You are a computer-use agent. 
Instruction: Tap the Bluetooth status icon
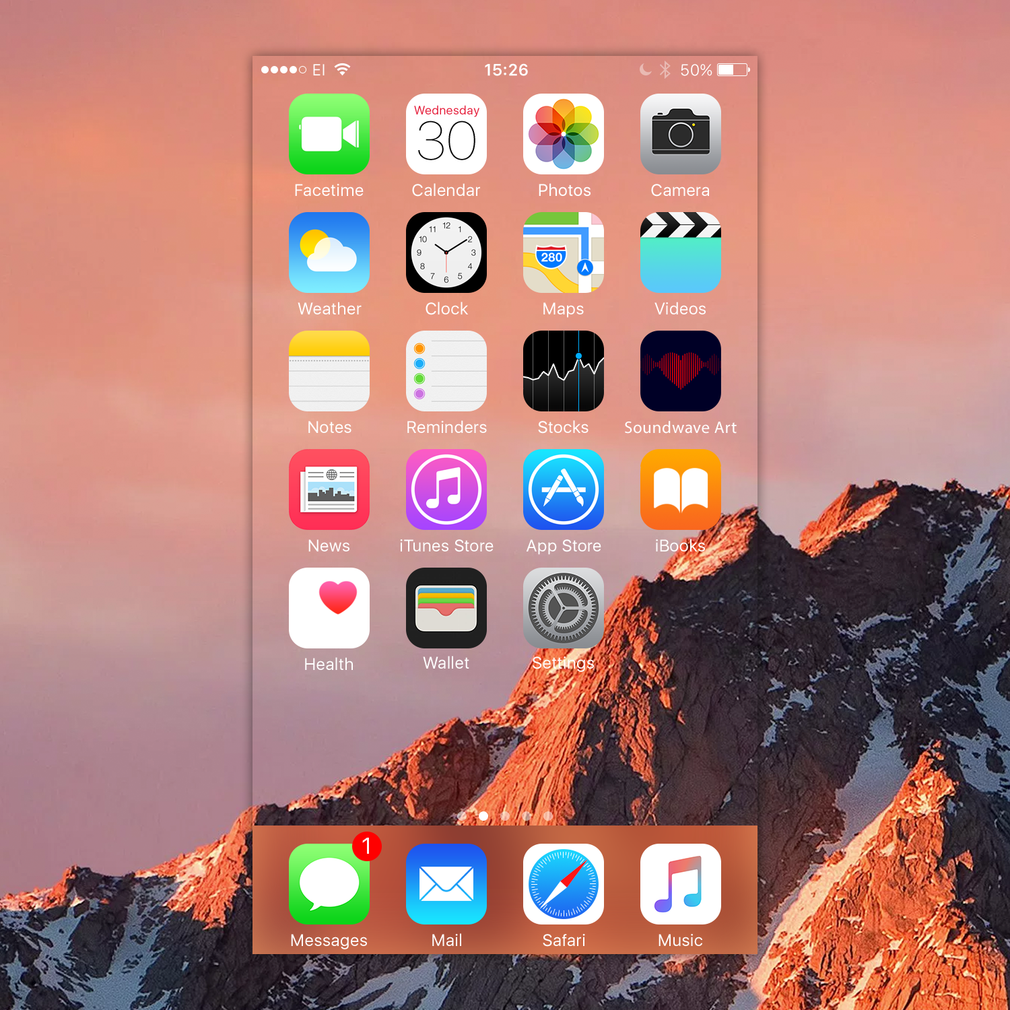click(x=665, y=69)
